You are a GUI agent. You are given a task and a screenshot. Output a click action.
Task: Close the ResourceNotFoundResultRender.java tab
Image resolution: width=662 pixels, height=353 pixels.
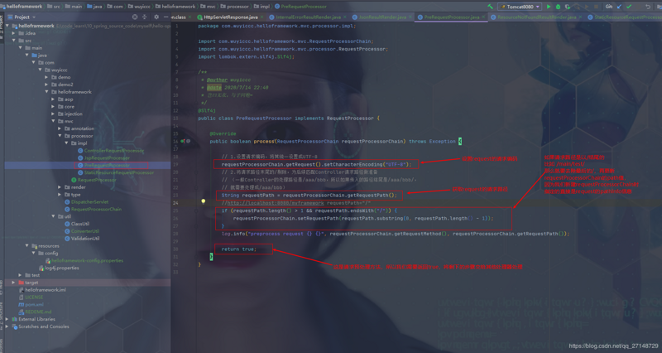[x=580, y=17]
